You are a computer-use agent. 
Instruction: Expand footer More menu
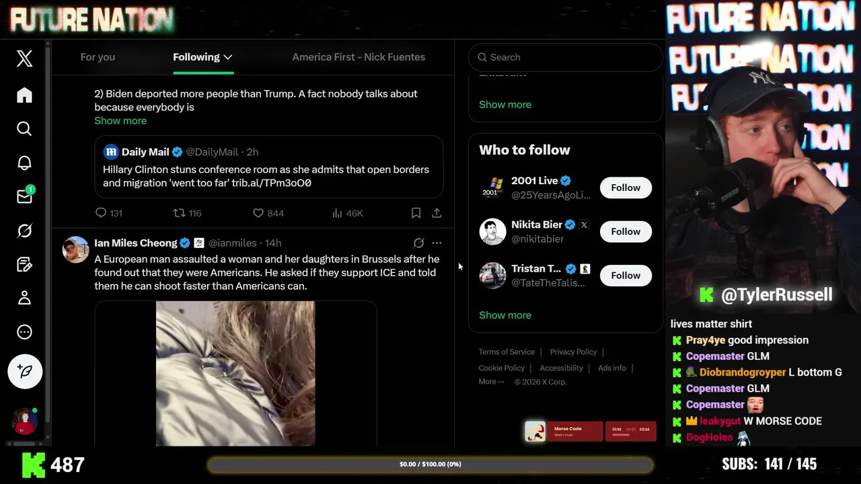(491, 381)
